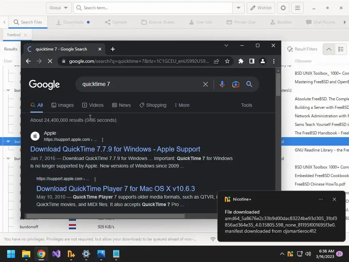Screen dimensions: 349x262
Task: Close the Nicotine+ file downloaded notification
Action: 334,199
